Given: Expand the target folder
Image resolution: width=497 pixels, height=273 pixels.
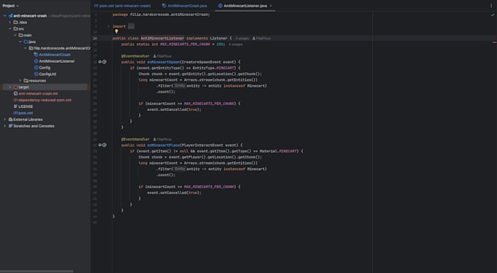Looking at the screenshot, I should (x=10, y=87).
